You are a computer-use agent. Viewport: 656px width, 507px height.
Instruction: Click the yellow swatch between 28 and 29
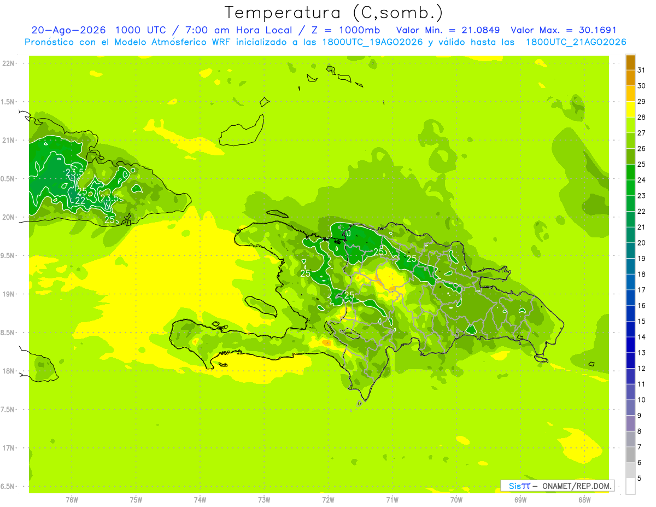(x=630, y=109)
